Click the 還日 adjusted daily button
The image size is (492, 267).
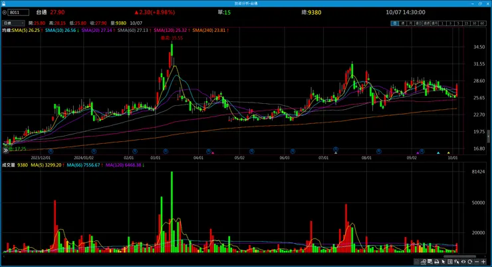click(x=419, y=23)
